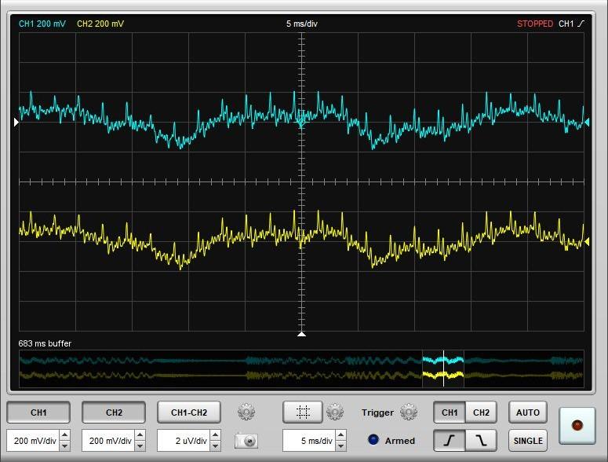Click the highlighted buffer window region
The width and height of the screenshot is (608, 462).
(x=442, y=368)
